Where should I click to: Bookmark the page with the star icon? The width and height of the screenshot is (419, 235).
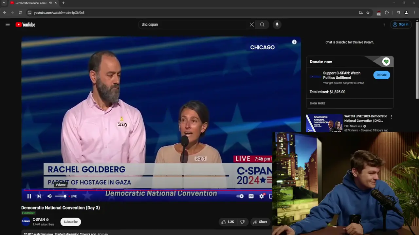pyautogui.click(x=368, y=12)
